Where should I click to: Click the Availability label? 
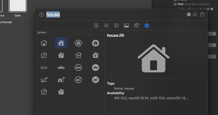pos(116,93)
